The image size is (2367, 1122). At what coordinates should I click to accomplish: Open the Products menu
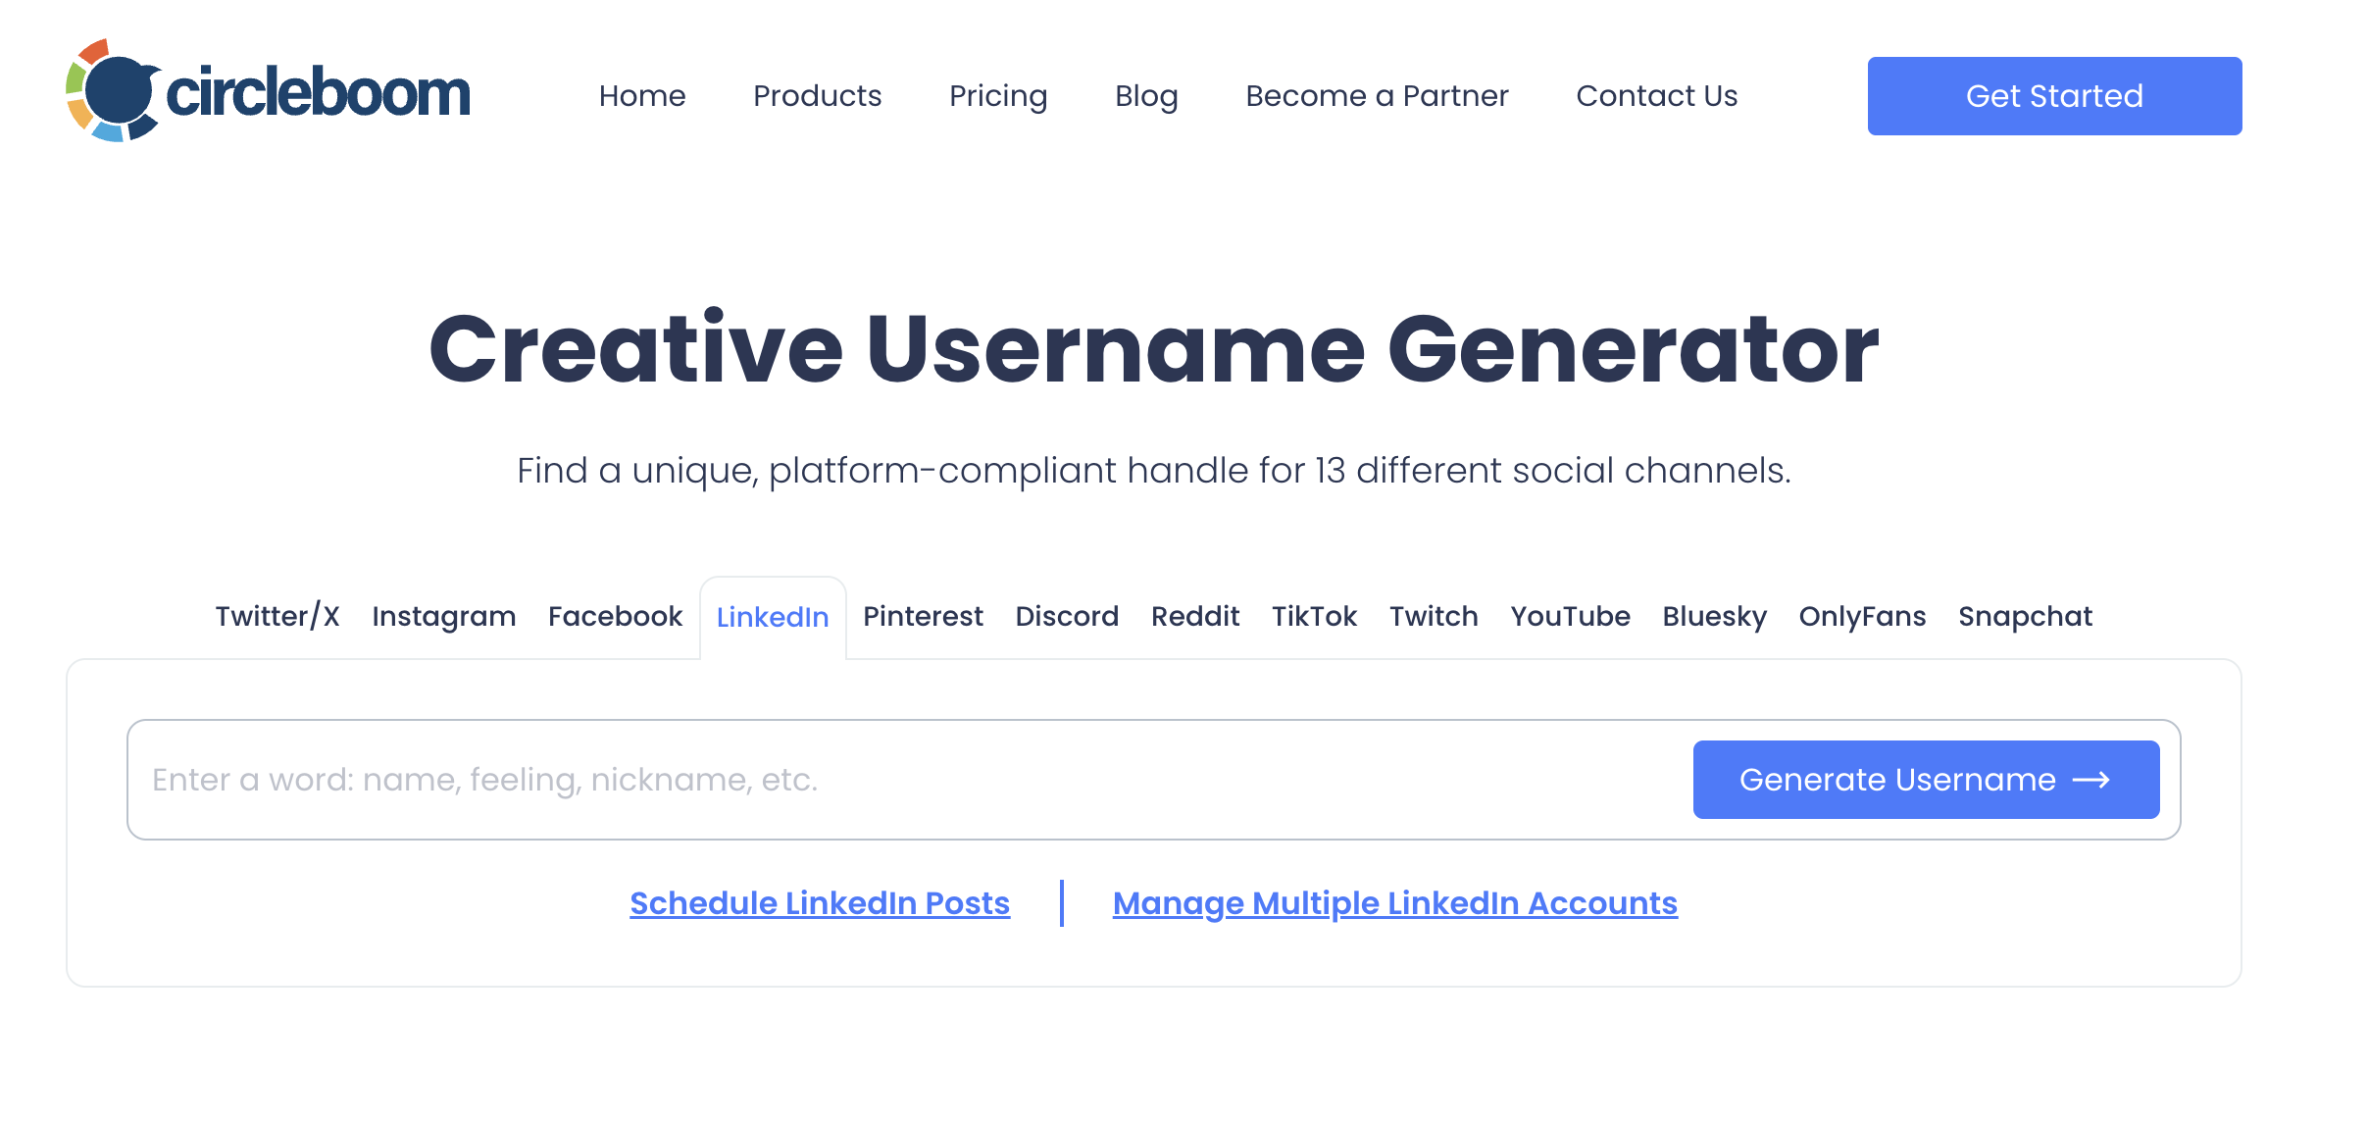[817, 96]
